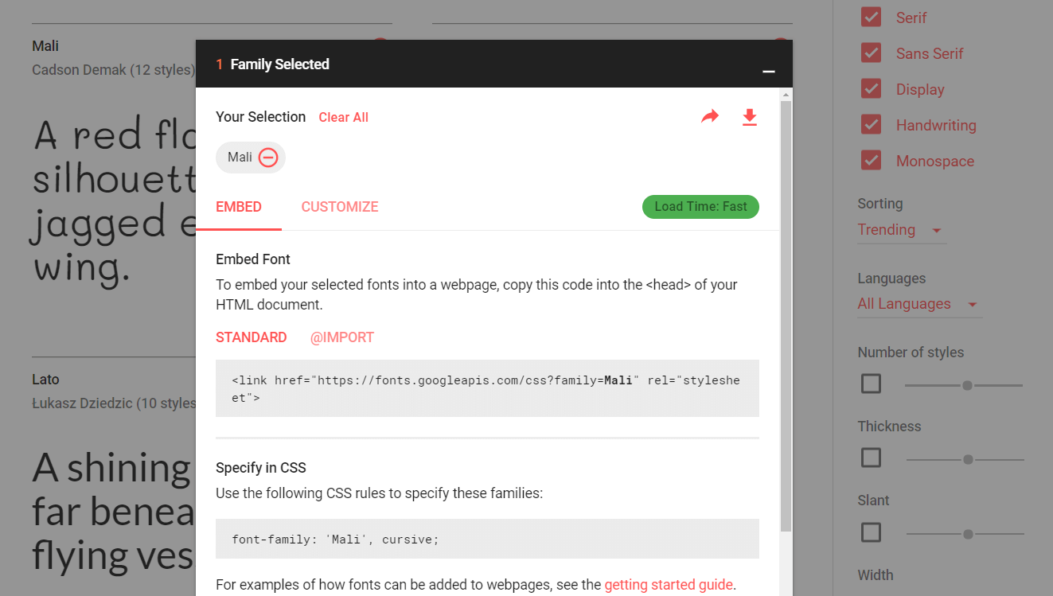Click the Clear All link
The height and width of the screenshot is (596, 1053).
tap(344, 118)
